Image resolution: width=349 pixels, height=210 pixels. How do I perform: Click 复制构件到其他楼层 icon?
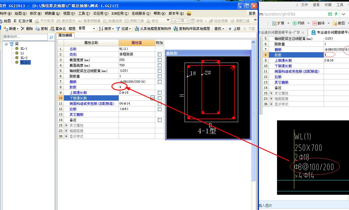[x=191, y=29]
